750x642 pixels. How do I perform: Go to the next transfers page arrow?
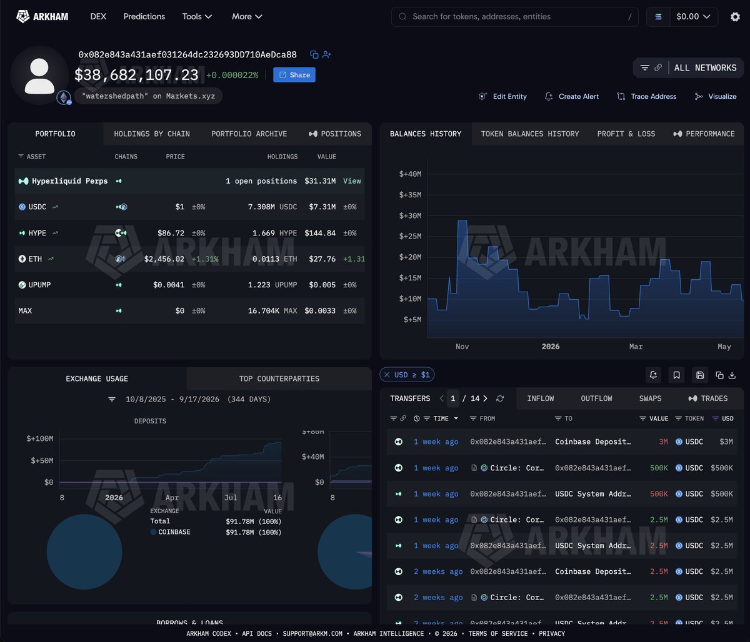[x=486, y=398]
